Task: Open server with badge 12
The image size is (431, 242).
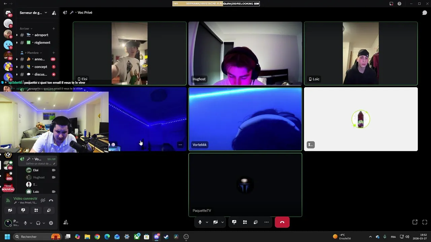Action: click(x=8, y=55)
